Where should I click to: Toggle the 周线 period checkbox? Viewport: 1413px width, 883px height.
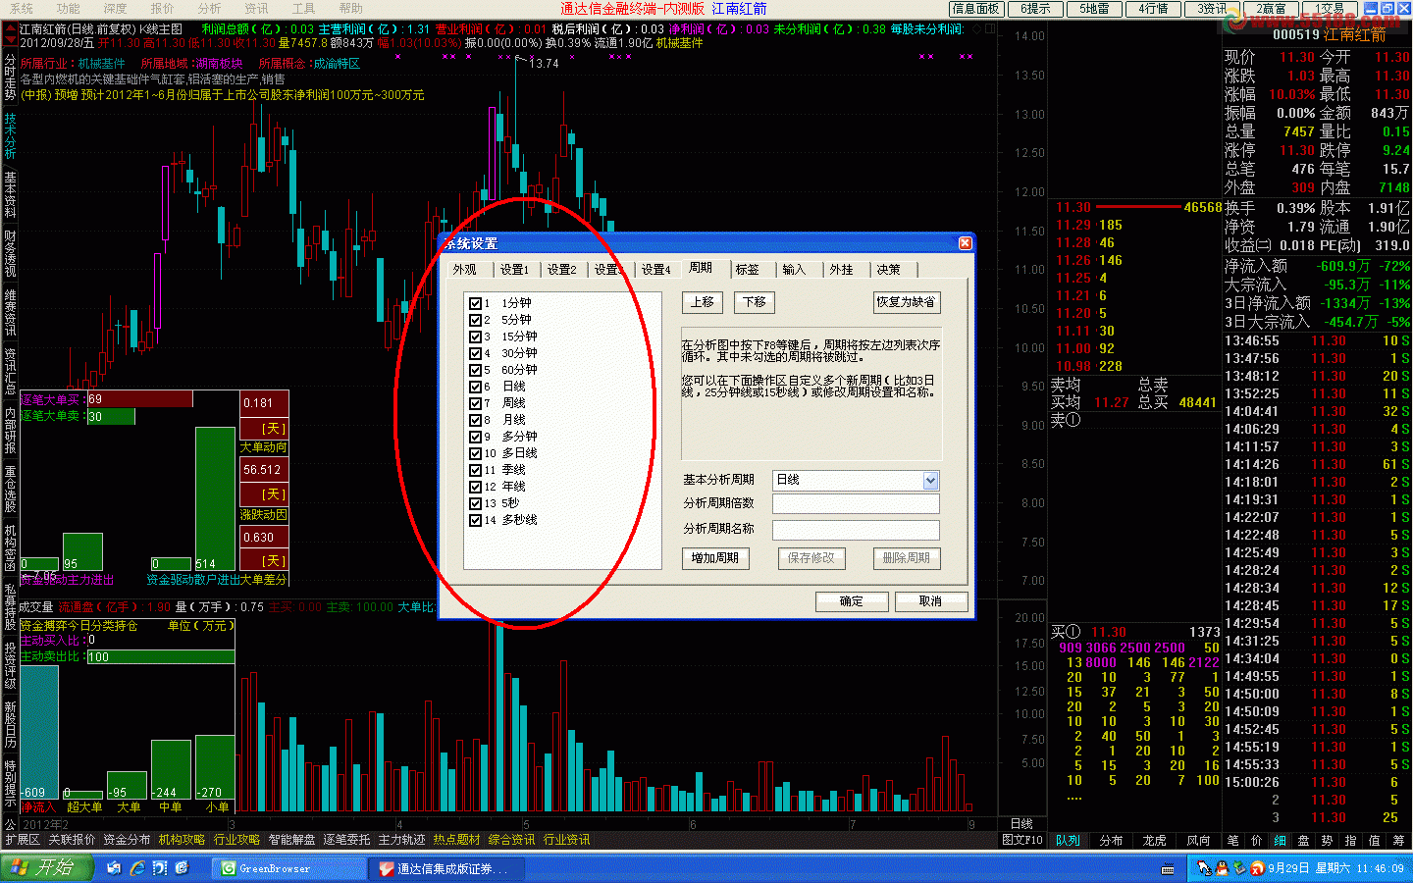coord(475,403)
